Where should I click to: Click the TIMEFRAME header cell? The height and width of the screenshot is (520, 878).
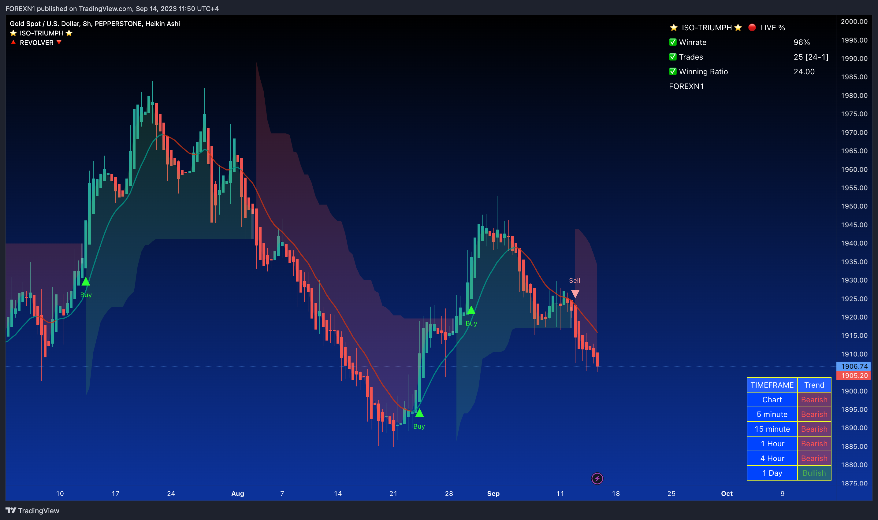pyautogui.click(x=772, y=385)
